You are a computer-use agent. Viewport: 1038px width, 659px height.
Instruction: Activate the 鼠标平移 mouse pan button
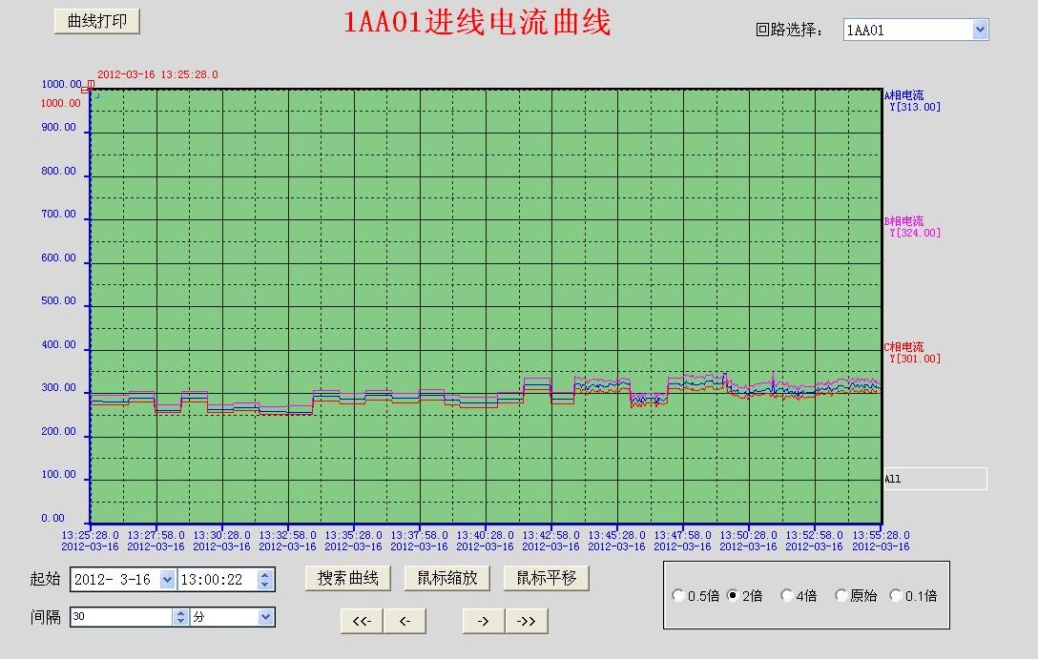pos(547,578)
